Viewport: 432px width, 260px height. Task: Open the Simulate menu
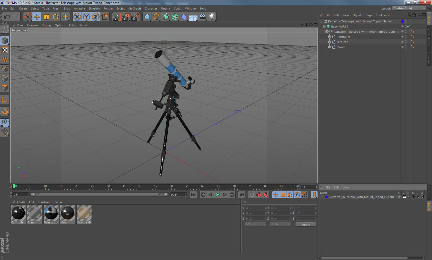coord(94,8)
